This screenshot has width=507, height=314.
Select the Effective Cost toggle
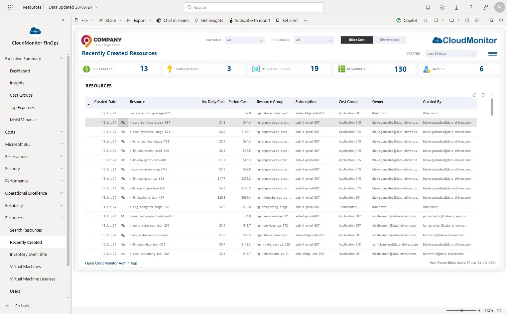390,40
